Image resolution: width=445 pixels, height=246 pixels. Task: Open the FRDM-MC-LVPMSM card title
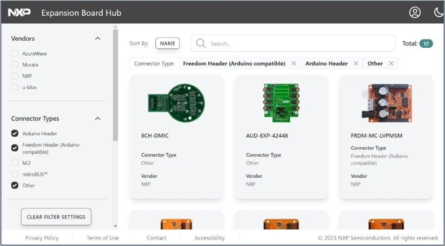click(x=377, y=136)
